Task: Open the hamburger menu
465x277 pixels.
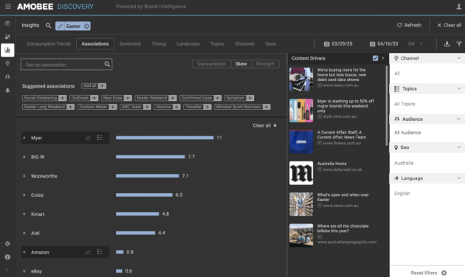Action: tap(8, 7)
